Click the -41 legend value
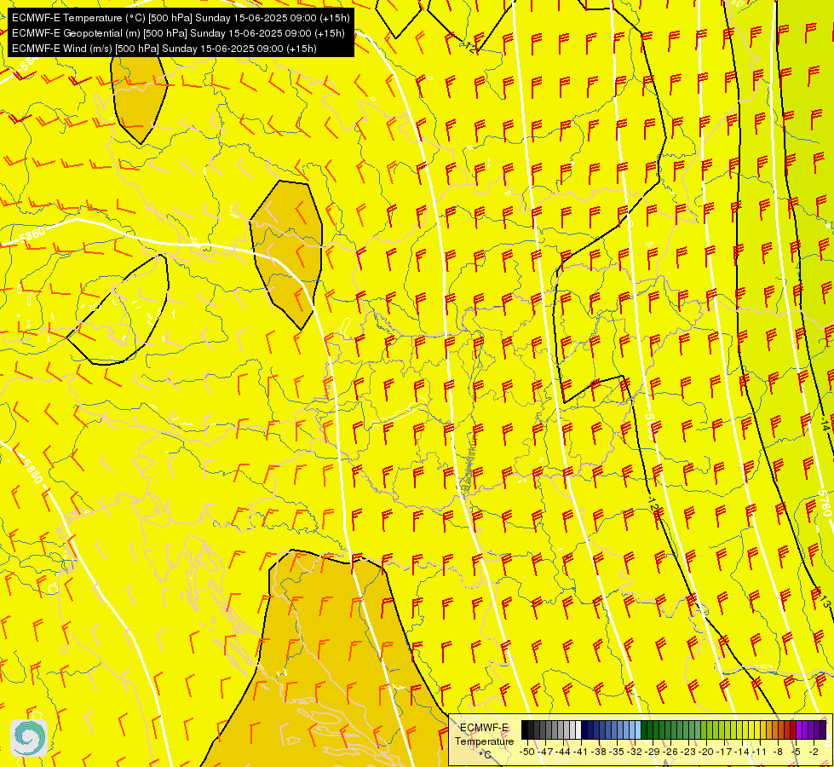The width and height of the screenshot is (834, 767). [x=581, y=752]
